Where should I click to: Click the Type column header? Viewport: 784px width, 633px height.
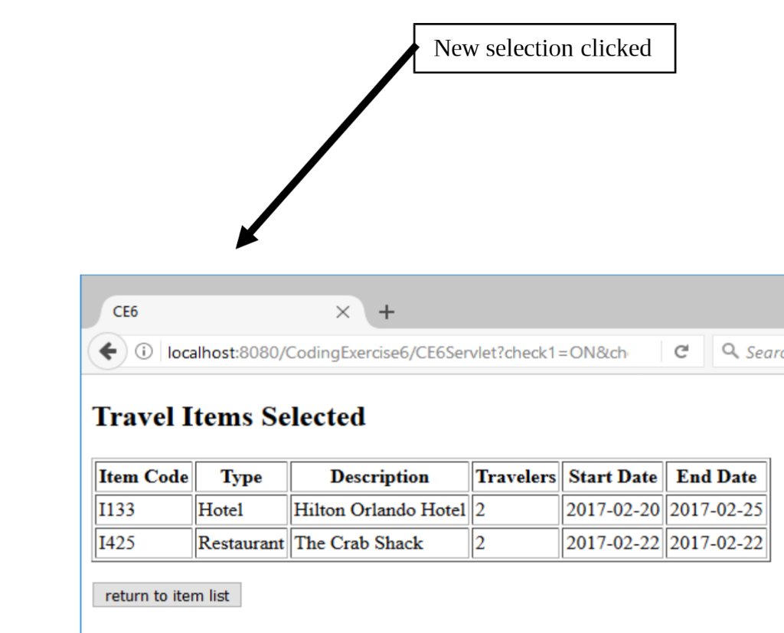pyautogui.click(x=241, y=477)
